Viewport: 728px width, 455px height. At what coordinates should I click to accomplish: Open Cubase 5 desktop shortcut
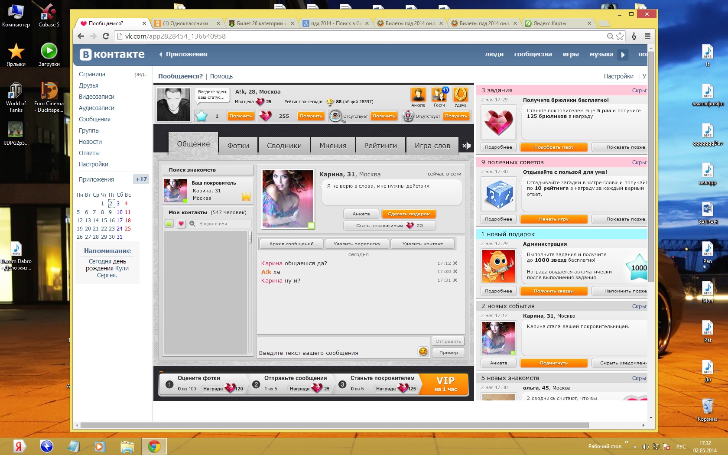[x=49, y=15]
